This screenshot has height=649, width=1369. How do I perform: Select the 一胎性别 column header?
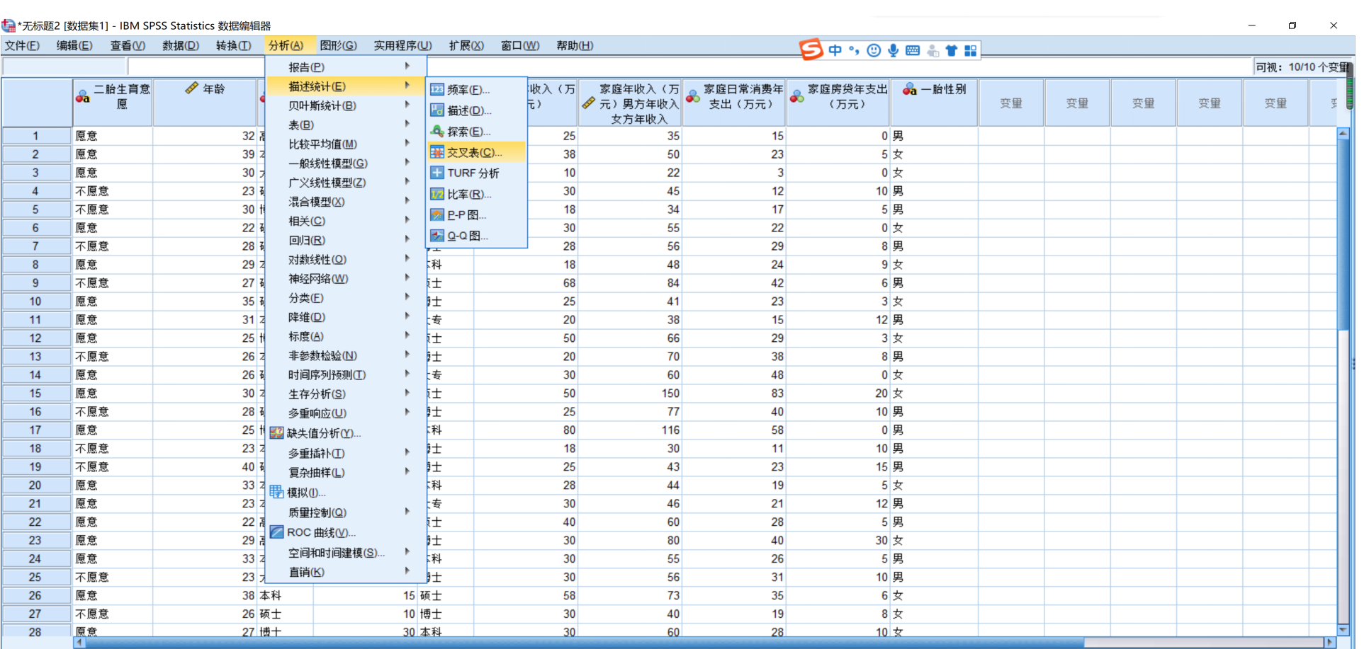(x=934, y=103)
